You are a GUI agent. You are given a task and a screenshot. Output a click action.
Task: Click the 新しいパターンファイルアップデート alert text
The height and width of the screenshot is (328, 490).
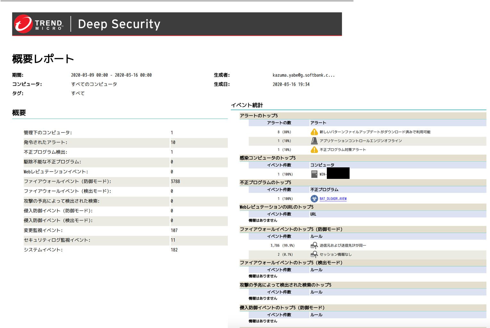pos(375,132)
